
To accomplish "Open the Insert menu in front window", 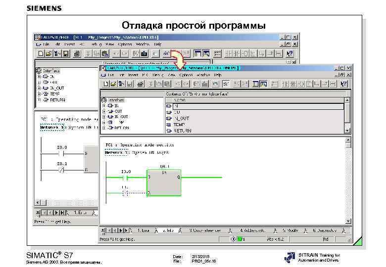I will pos(133,75).
